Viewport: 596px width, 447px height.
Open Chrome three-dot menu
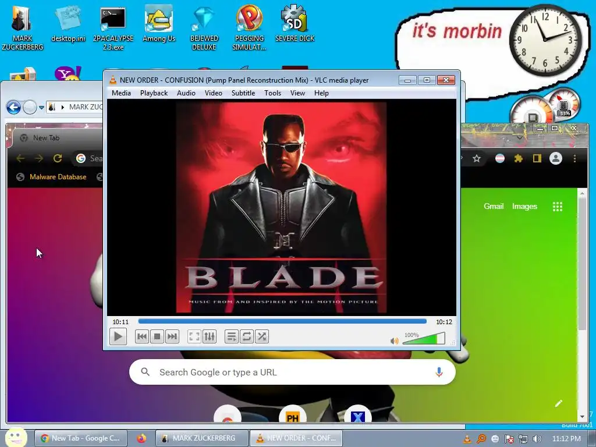pyautogui.click(x=574, y=158)
